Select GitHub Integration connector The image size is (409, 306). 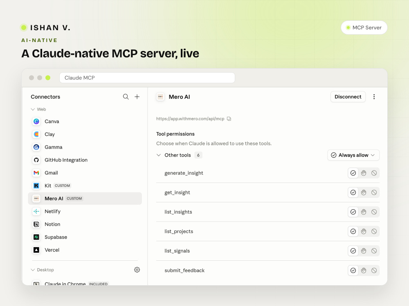[x=85, y=160]
